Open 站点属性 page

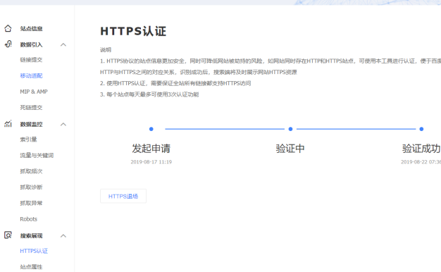click(31, 266)
